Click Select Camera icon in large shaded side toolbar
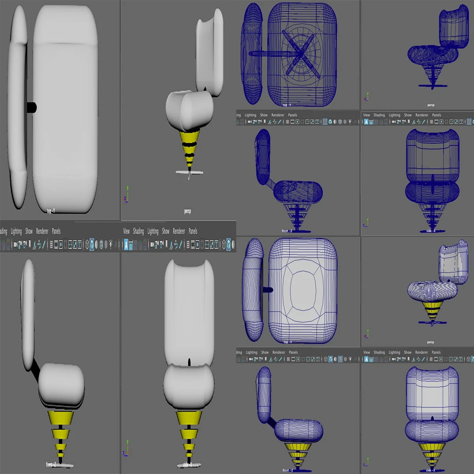Screen dimensions: 474x474 point(152,245)
